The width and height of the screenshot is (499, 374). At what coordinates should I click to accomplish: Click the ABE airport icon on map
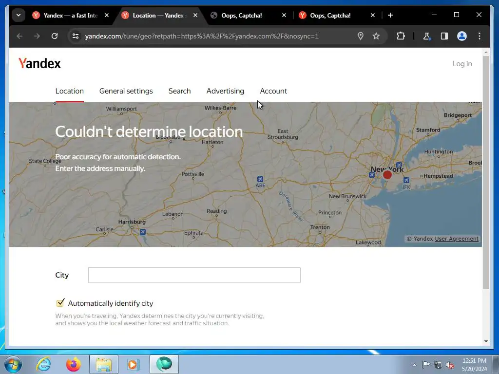pos(260,179)
